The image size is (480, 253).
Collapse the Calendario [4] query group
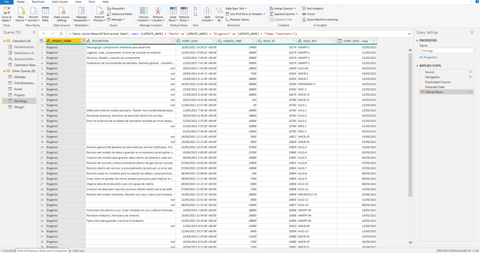tap(4, 41)
